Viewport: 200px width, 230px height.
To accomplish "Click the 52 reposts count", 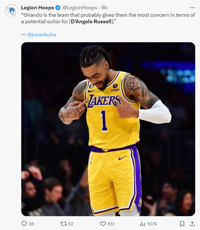I will [71, 224].
